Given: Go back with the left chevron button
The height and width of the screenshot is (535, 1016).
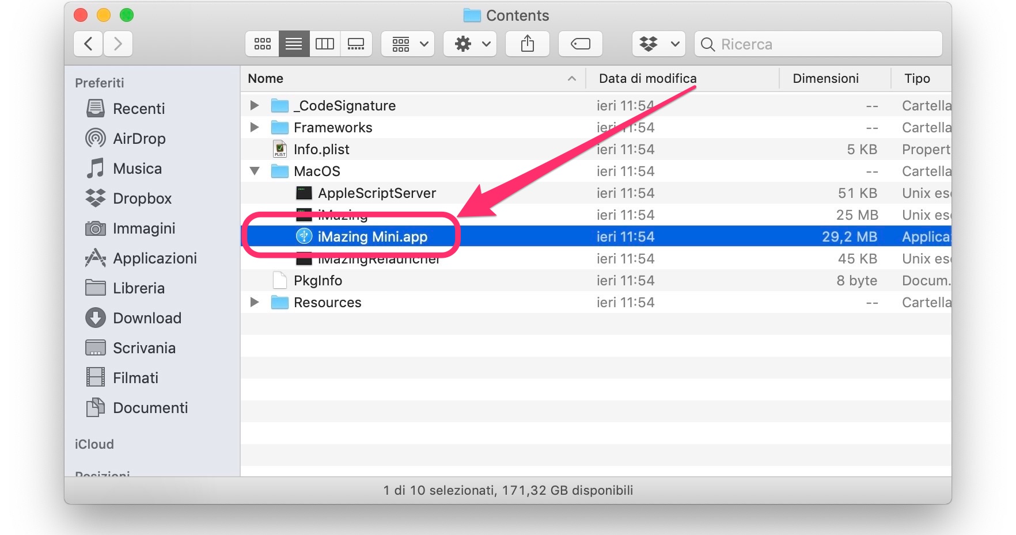Looking at the screenshot, I should [x=88, y=44].
